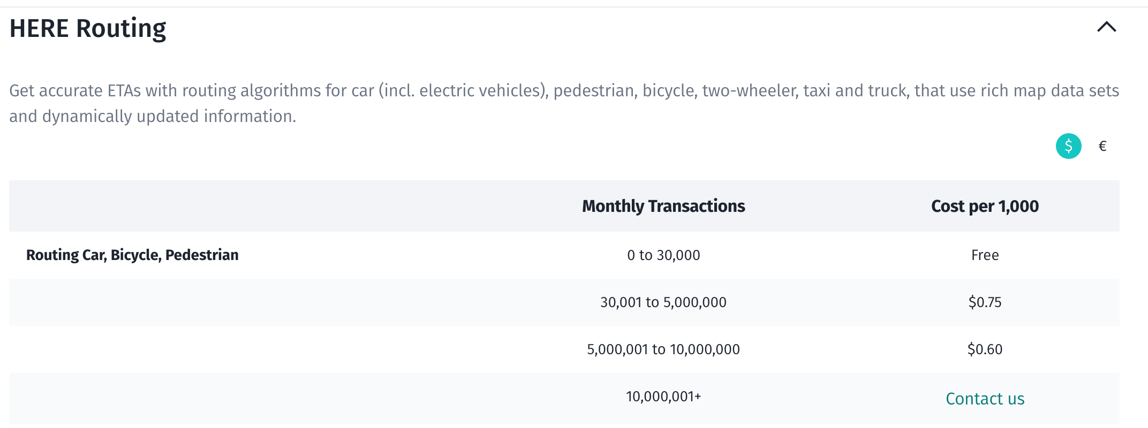
Task: Click the 5,000,001 to 10,000,000 tier cell
Action: (663, 349)
